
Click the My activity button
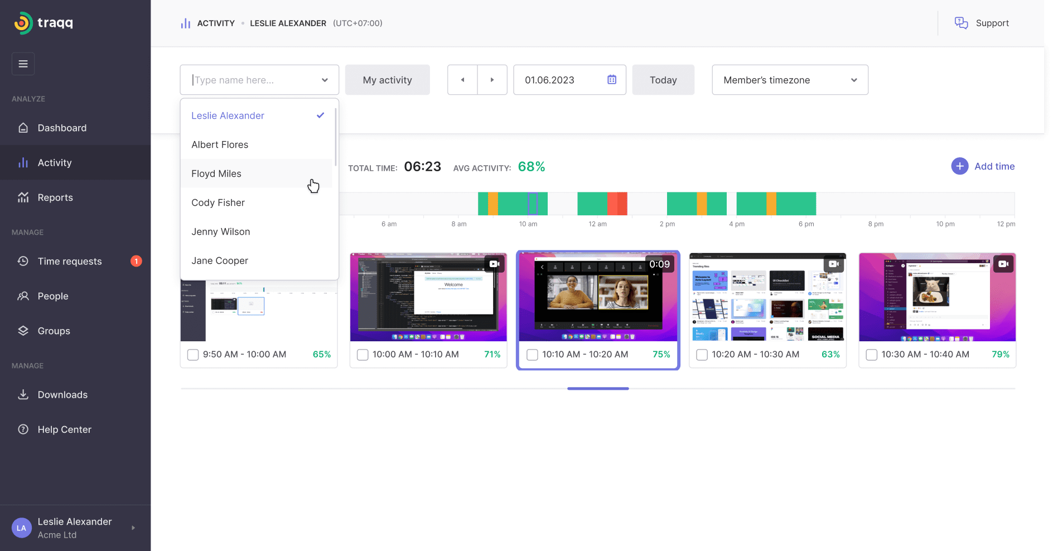tap(387, 80)
